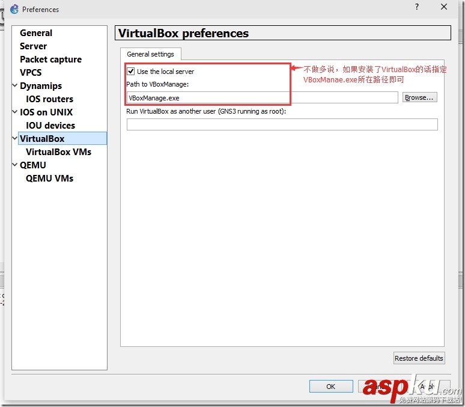This screenshot has width=465, height=407.
Task: Open the Packet capture preferences
Action: pyautogui.click(x=50, y=60)
